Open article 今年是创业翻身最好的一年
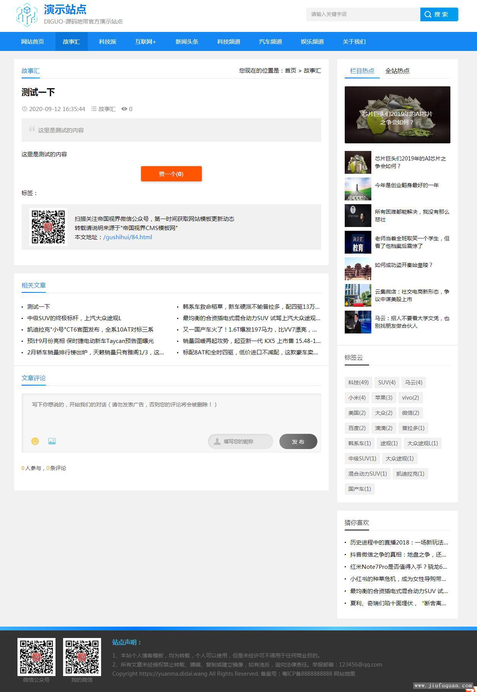This screenshot has width=477, height=692. pos(407,185)
